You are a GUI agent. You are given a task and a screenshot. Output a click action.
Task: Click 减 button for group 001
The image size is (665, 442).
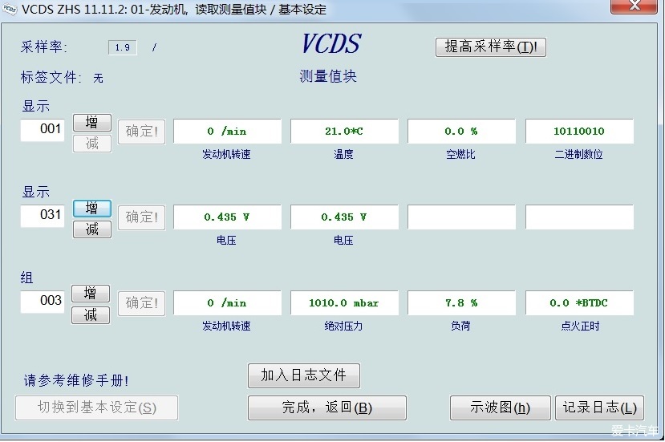tap(92, 144)
